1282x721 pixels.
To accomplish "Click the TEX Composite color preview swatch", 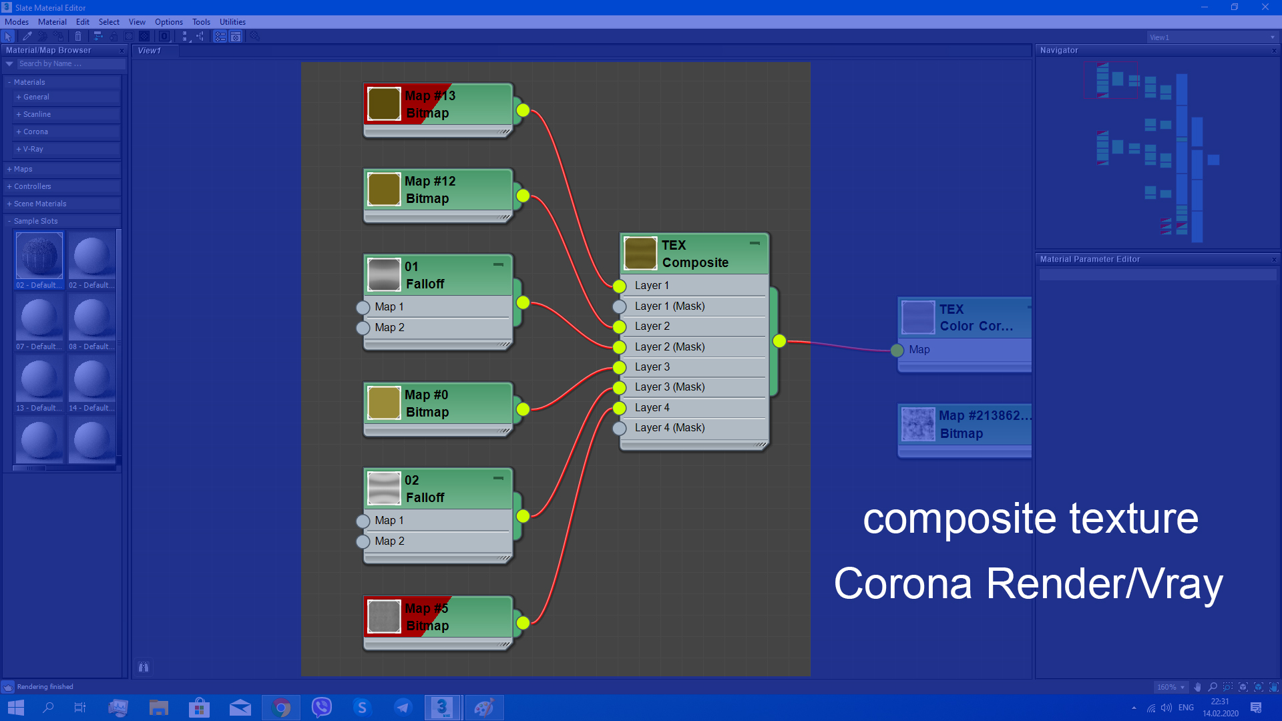I will (x=640, y=254).
